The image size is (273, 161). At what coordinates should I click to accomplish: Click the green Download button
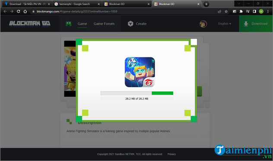256,24
